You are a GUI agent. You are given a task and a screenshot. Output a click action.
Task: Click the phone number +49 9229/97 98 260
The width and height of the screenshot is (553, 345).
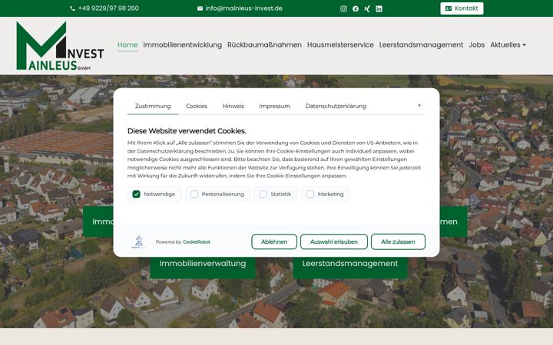(108, 8)
